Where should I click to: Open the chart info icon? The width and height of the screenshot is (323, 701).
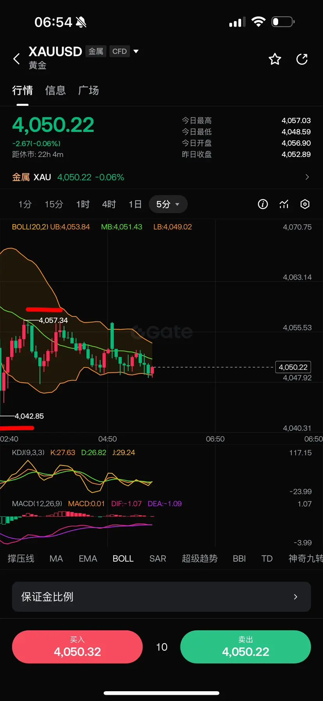point(263,204)
